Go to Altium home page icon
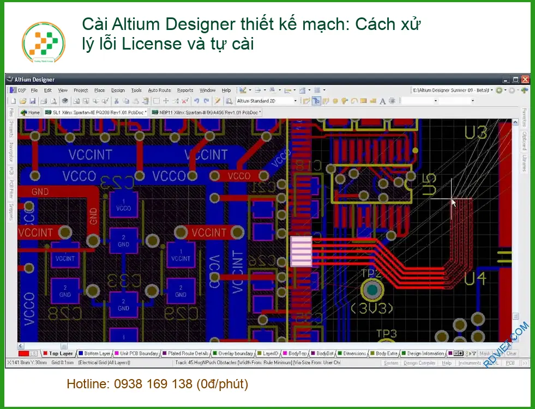Screen dimensions: 535x409 pyautogui.click(x=524, y=90)
